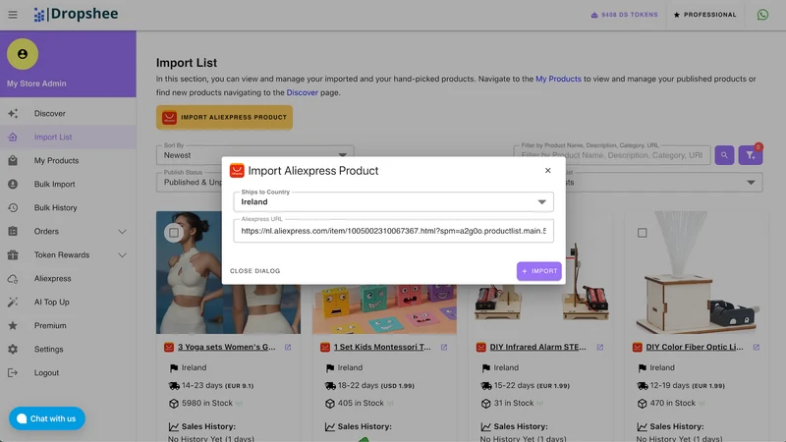
Task: Open Chat with us widget
Action: pyautogui.click(x=46, y=418)
